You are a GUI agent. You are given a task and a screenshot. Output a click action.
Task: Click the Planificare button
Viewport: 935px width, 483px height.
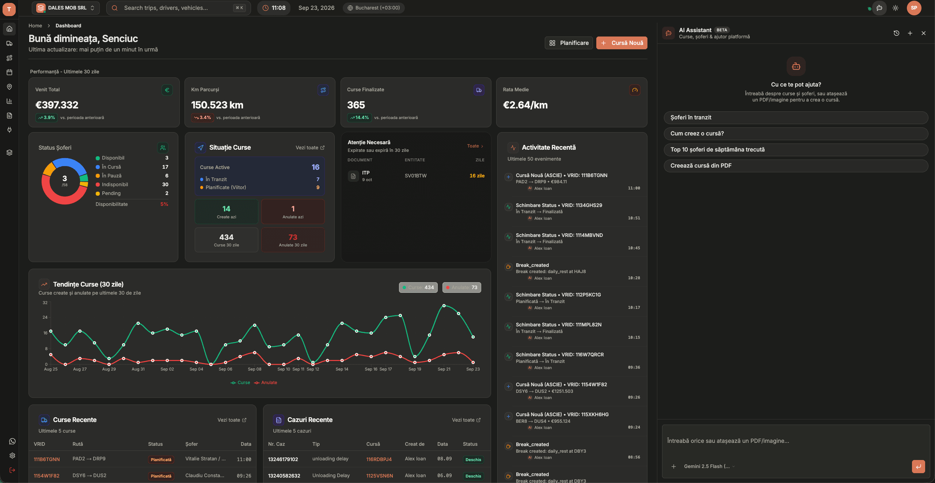[x=569, y=43]
